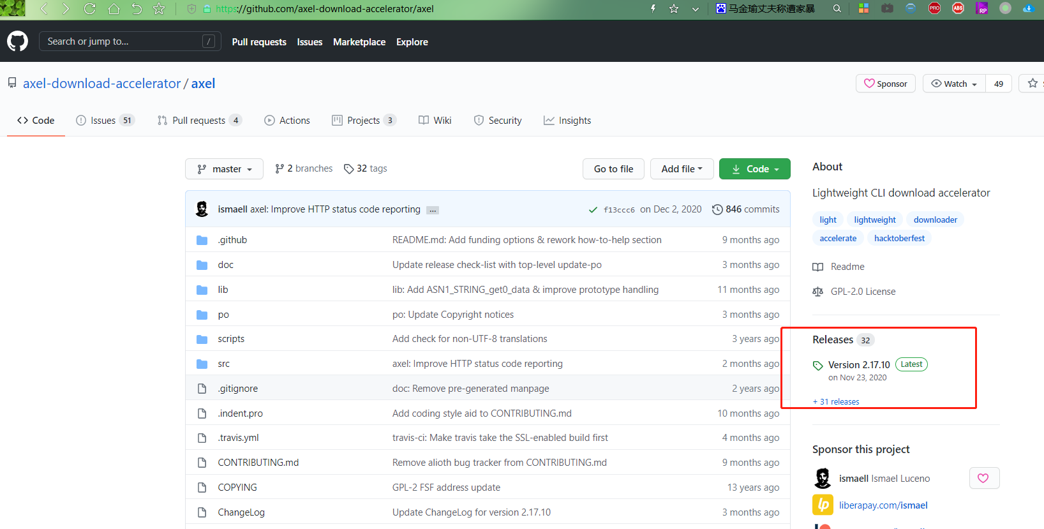Bookmark page with the left toolbar star

(159, 9)
